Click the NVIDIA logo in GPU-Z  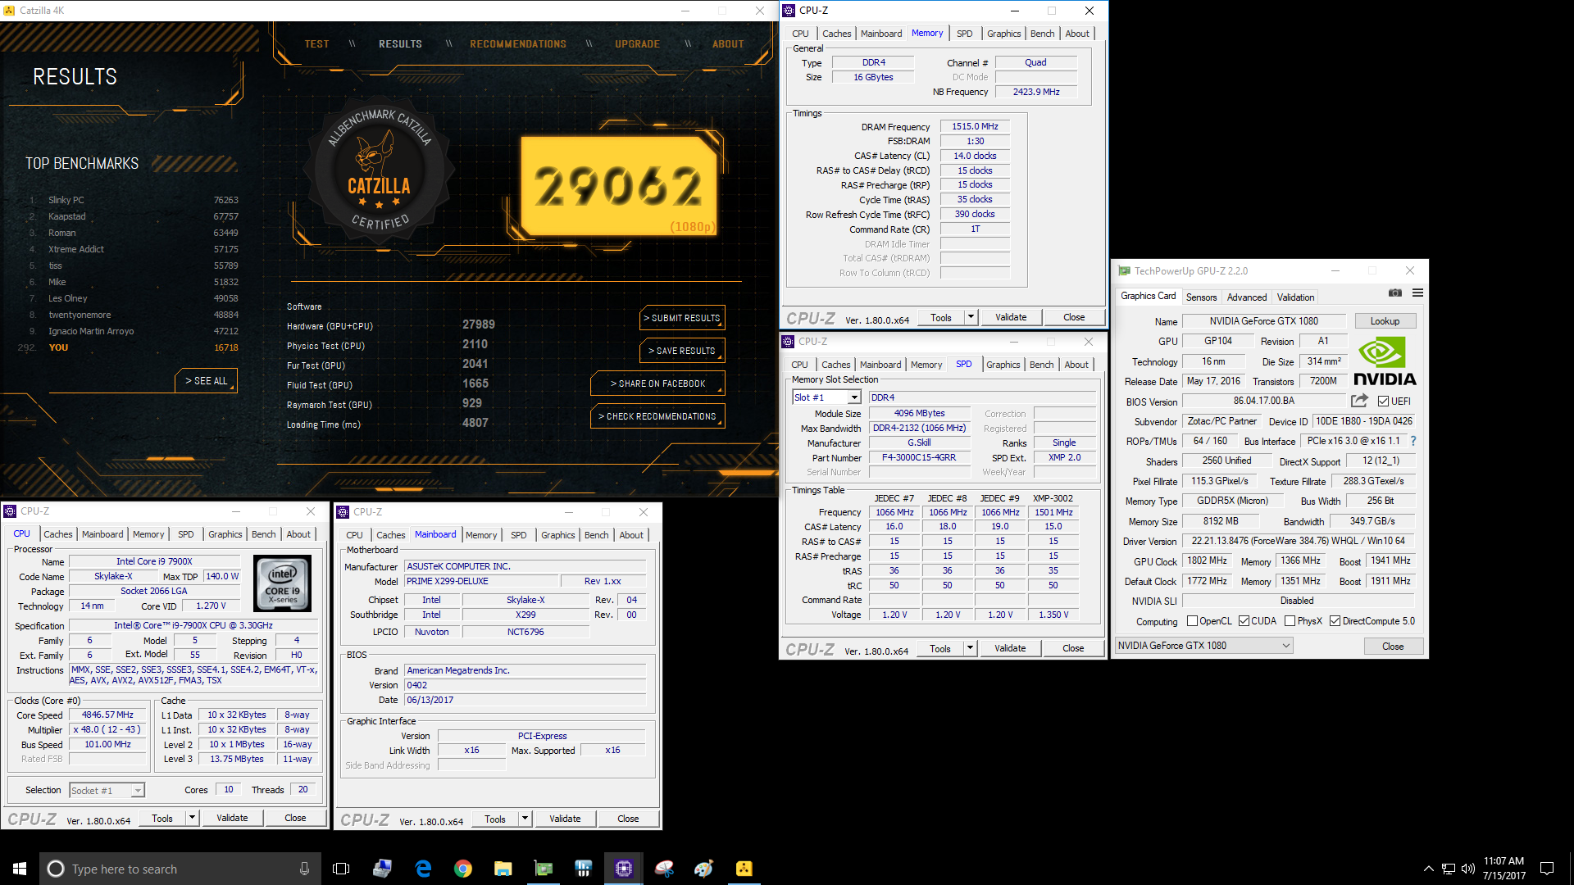(1385, 361)
